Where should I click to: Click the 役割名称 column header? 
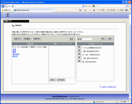pos(30,44)
